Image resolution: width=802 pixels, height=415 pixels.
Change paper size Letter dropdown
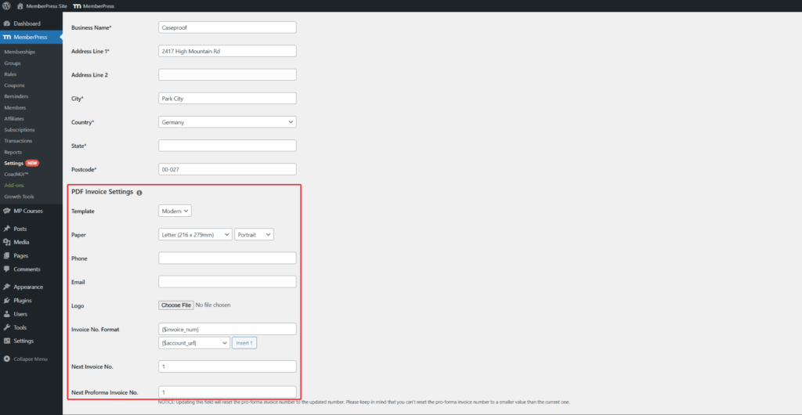click(195, 234)
